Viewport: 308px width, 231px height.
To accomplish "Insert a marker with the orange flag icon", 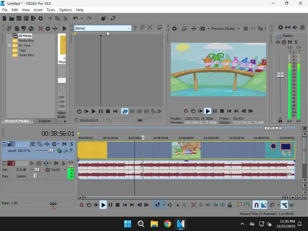I will pos(239,205).
